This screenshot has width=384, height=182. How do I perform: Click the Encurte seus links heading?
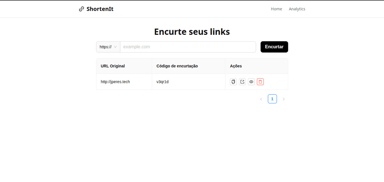coord(192,32)
